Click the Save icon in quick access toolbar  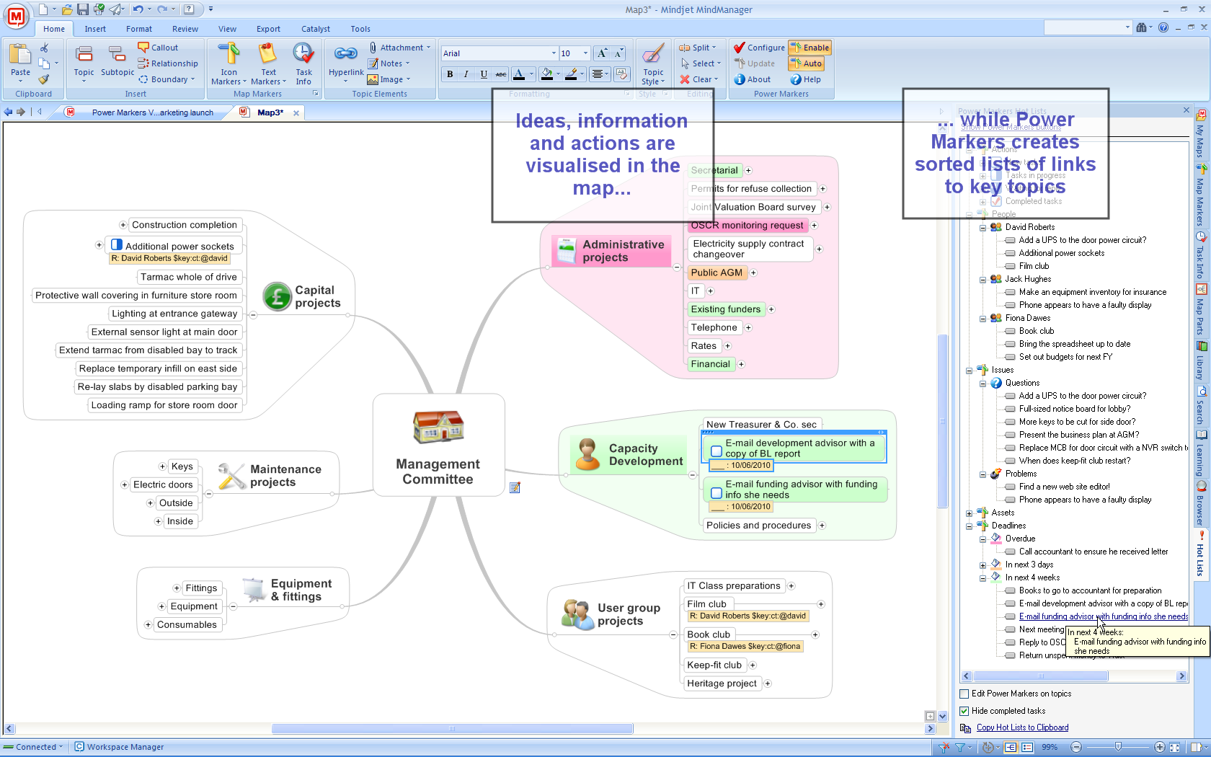pos(83,9)
